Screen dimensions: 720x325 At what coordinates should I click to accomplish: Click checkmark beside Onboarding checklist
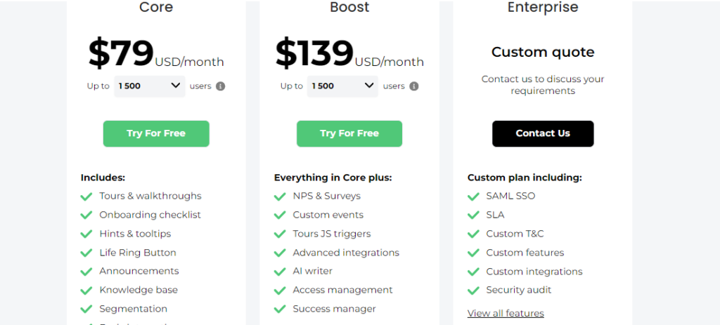[86, 215]
